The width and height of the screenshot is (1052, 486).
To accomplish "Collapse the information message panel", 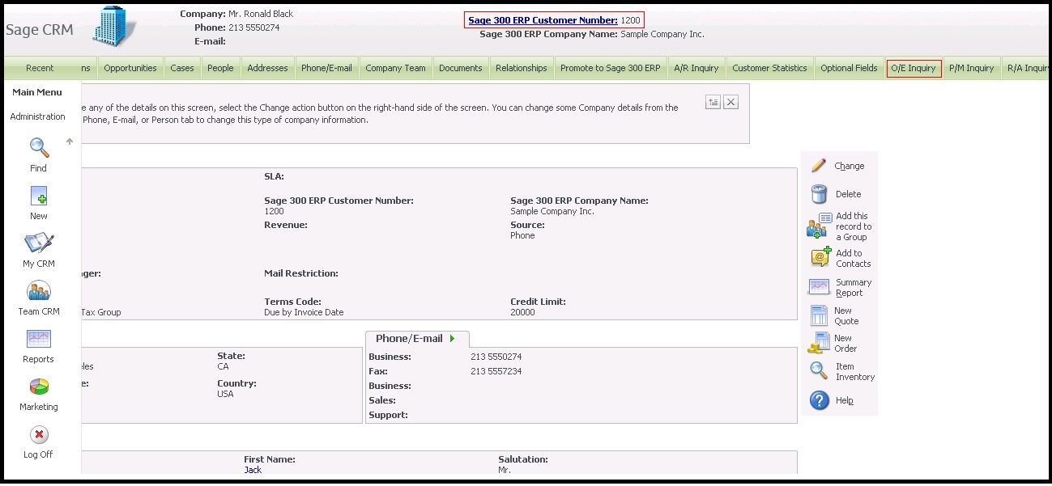I will [713, 102].
